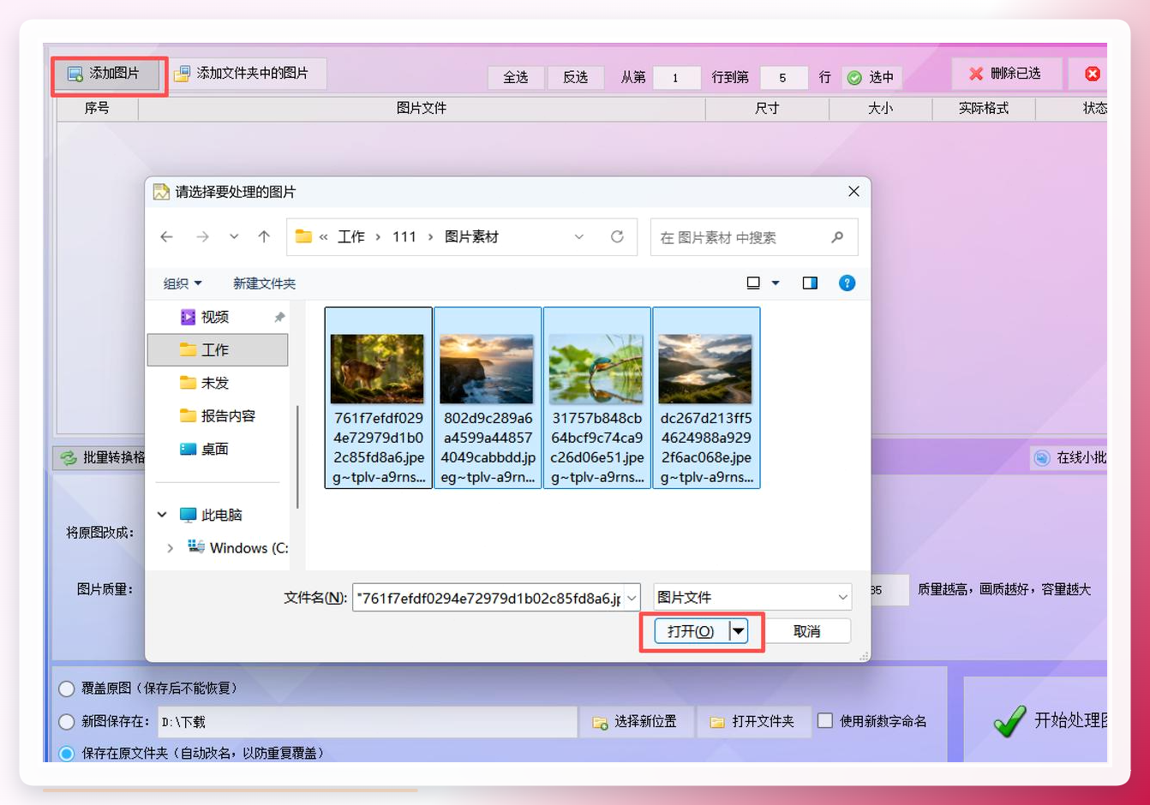This screenshot has width=1150, height=805.
Task: Click the 取消 button
Action: [806, 631]
